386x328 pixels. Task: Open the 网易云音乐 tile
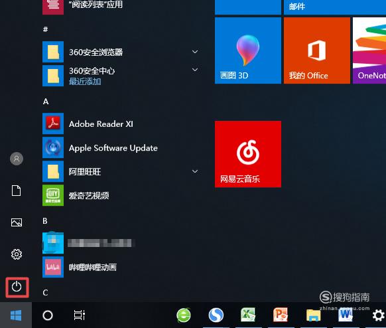(248, 154)
